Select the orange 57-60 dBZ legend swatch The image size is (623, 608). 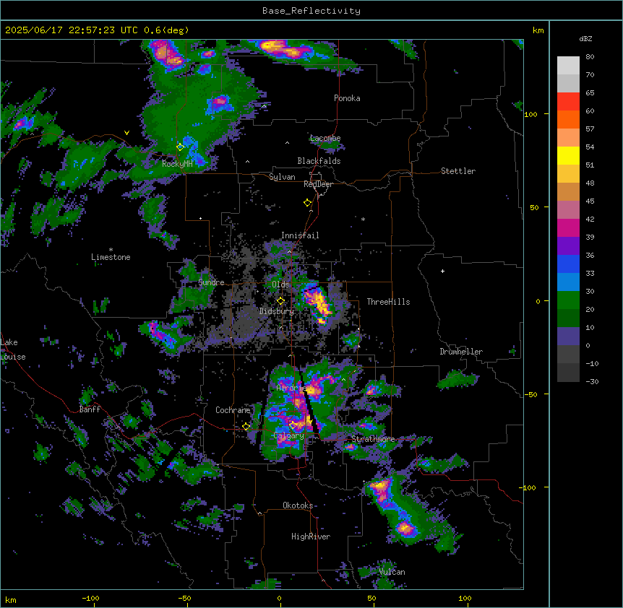click(568, 119)
